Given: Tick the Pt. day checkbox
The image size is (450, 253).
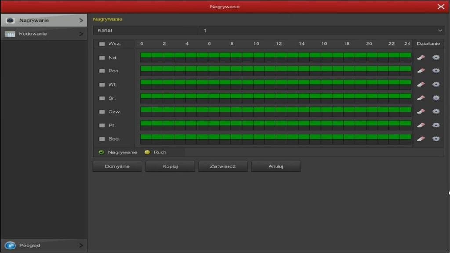Looking at the screenshot, I should (x=102, y=125).
